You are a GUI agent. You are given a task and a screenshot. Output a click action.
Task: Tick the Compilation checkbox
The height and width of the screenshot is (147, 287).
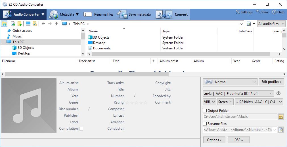(81, 129)
